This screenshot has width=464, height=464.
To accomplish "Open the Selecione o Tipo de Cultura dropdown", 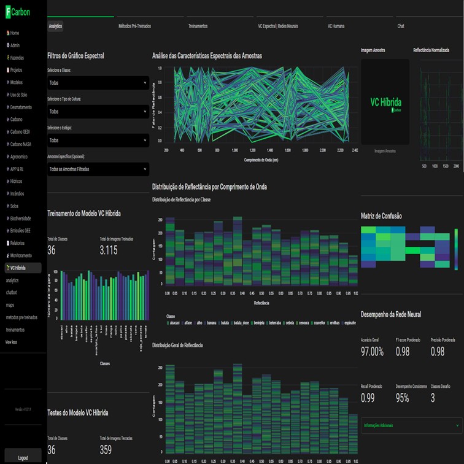I will (98, 112).
